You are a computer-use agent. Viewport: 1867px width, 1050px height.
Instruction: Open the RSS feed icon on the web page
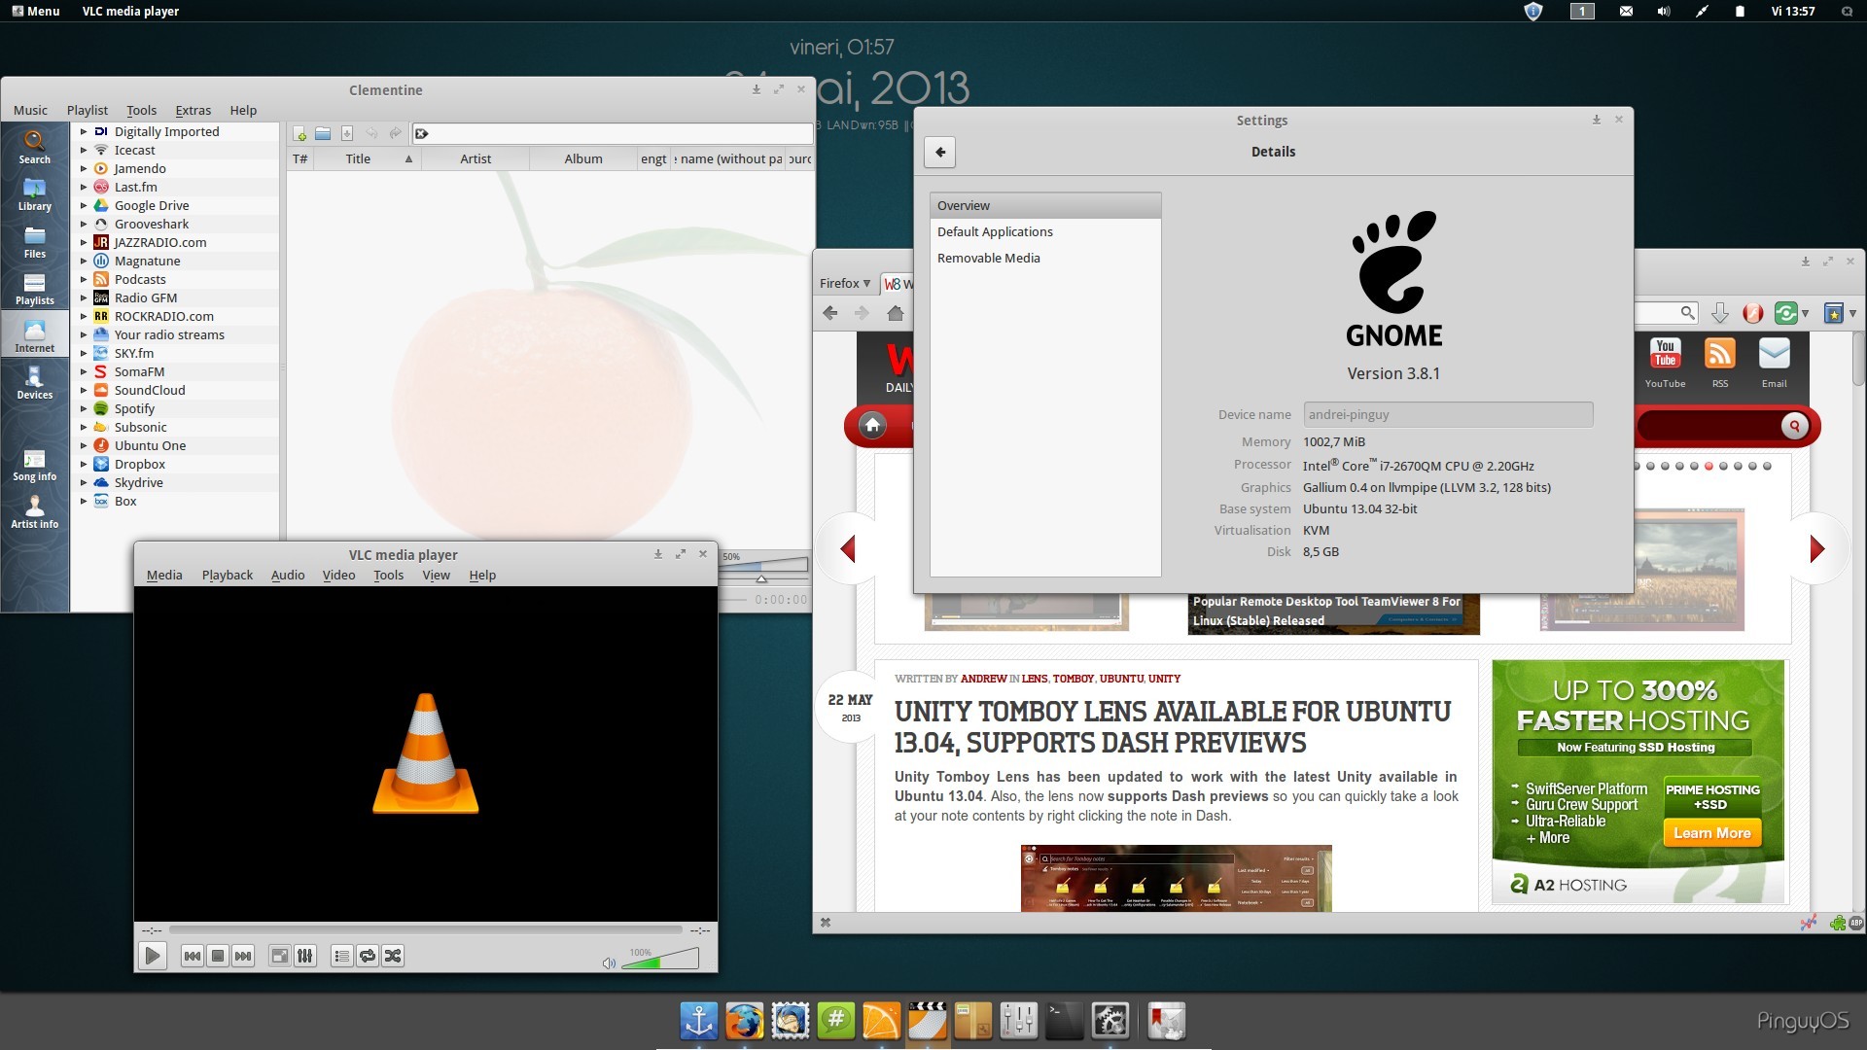1719,354
